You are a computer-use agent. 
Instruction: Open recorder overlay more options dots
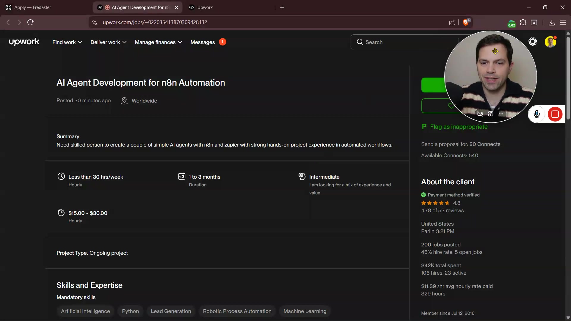(501, 114)
